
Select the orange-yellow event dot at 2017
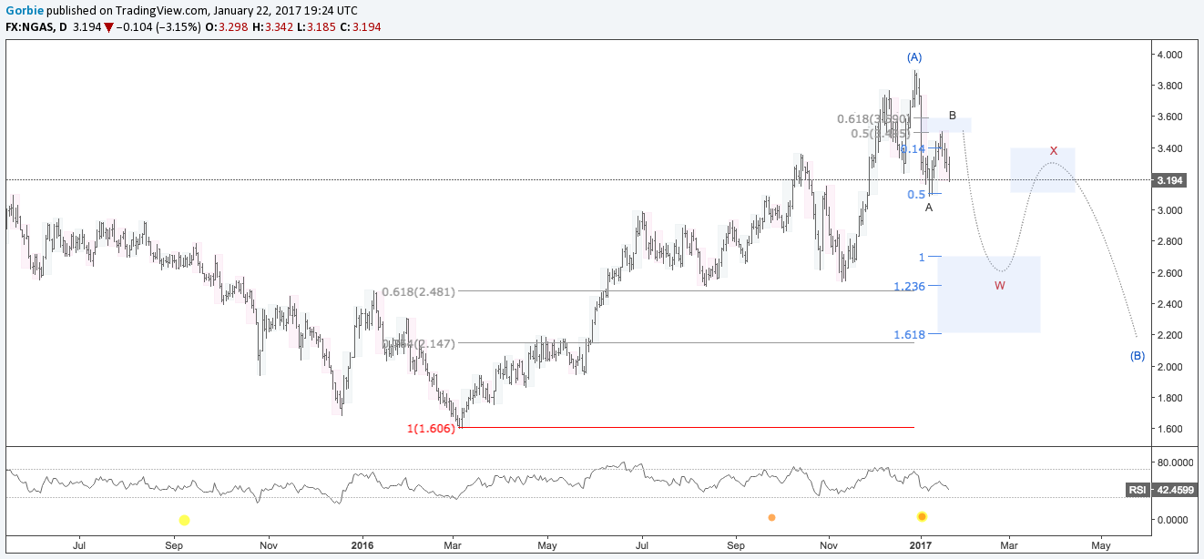coord(922,516)
